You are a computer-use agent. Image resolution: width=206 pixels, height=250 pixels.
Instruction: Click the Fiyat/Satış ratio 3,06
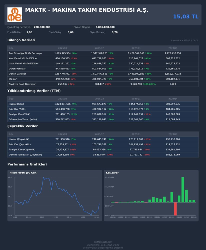pos(70,32)
